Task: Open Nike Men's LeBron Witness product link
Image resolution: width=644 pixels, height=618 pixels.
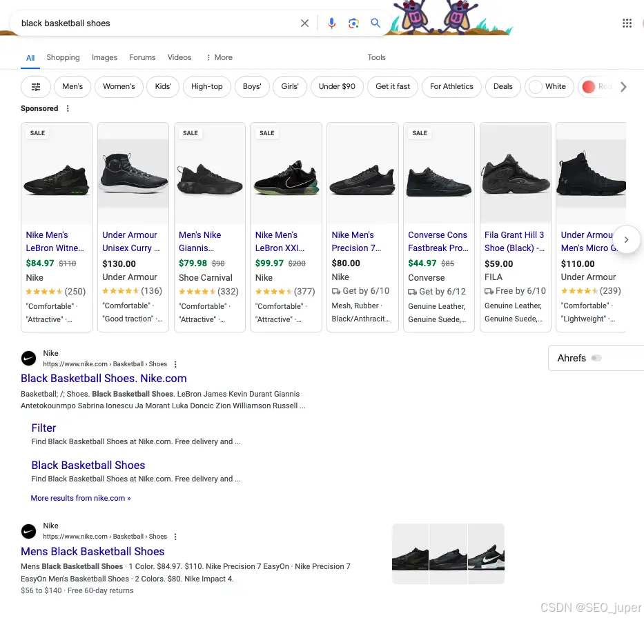Action: (55, 241)
